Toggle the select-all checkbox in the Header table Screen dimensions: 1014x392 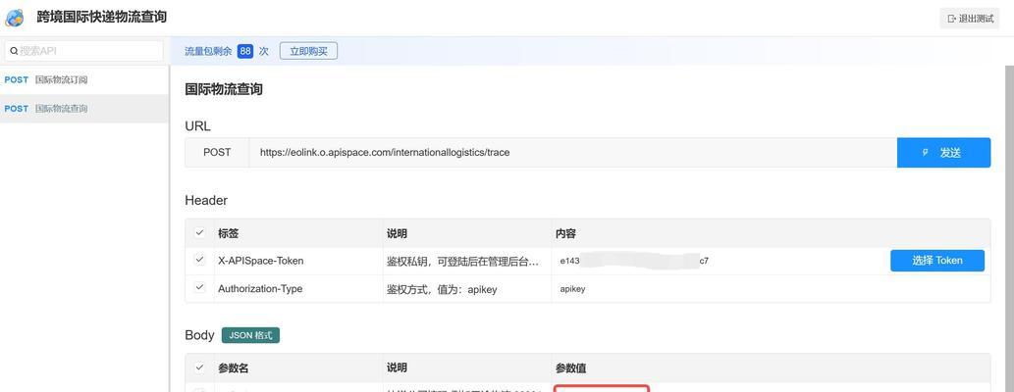[x=200, y=233]
